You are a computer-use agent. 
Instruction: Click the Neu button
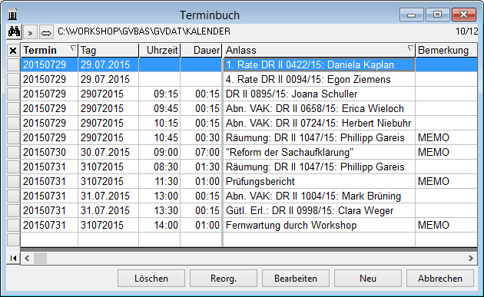click(368, 279)
